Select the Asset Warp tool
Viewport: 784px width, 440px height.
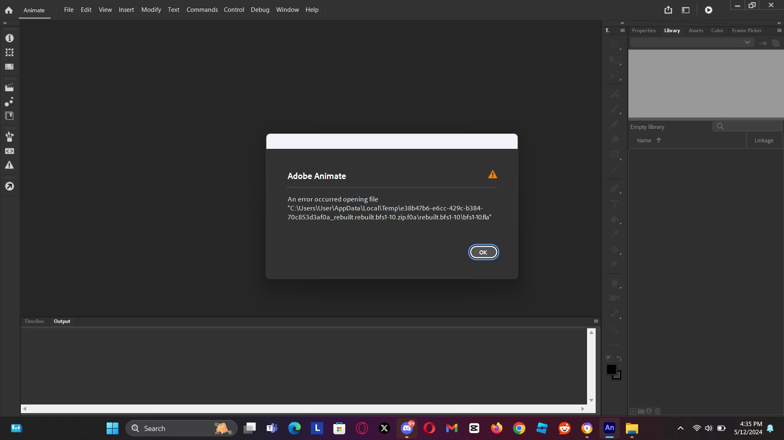coord(614,250)
